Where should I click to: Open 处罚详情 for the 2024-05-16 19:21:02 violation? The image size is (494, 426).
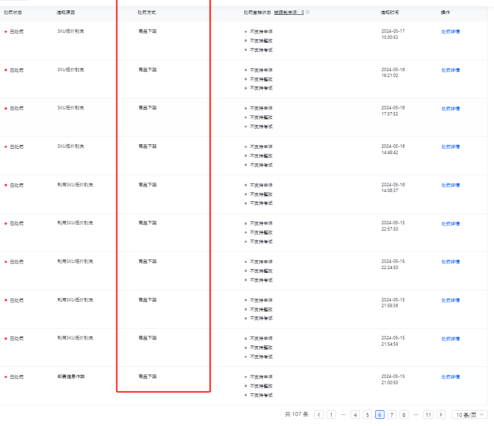450,70
